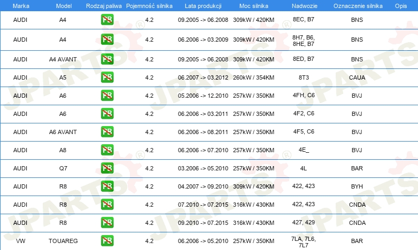This screenshot has width=418, height=250.
Task: Click production years 06.2007 -> 03.2012
Action: [203, 77]
